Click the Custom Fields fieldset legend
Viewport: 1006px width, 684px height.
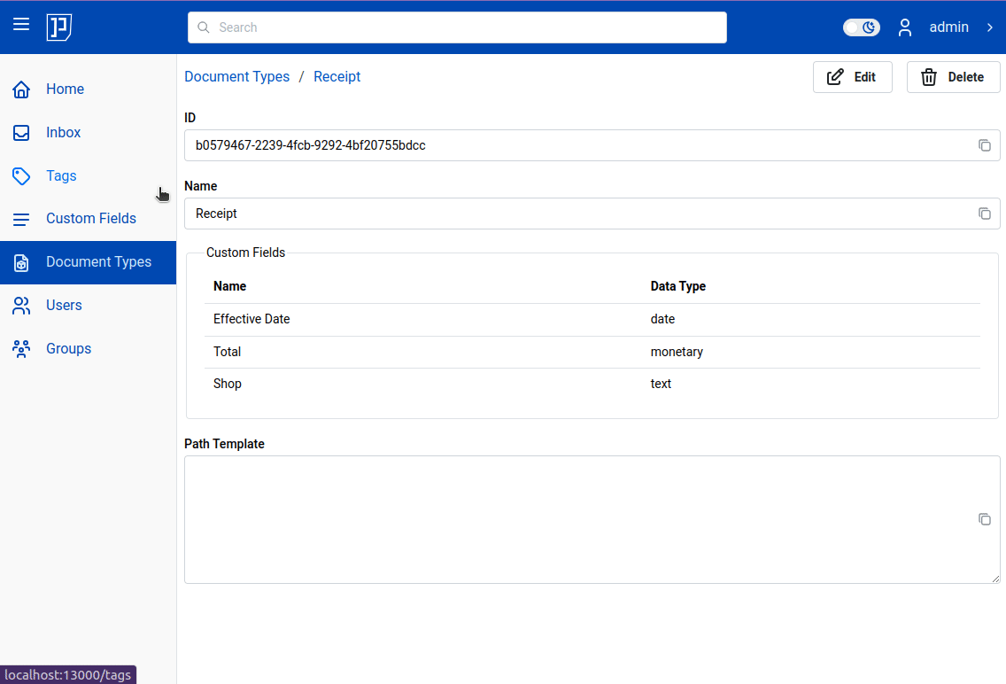coord(245,253)
